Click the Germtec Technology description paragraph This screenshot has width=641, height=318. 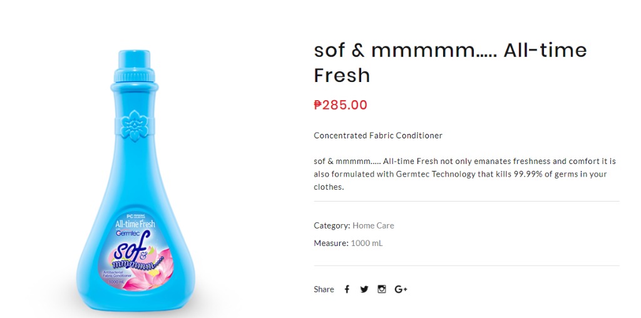tap(464, 174)
